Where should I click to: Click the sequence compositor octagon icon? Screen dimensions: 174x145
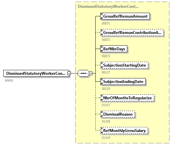83,73
